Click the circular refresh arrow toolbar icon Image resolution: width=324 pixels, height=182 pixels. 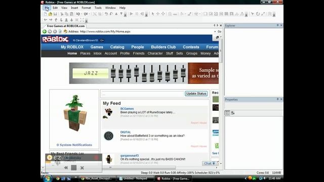point(258,14)
